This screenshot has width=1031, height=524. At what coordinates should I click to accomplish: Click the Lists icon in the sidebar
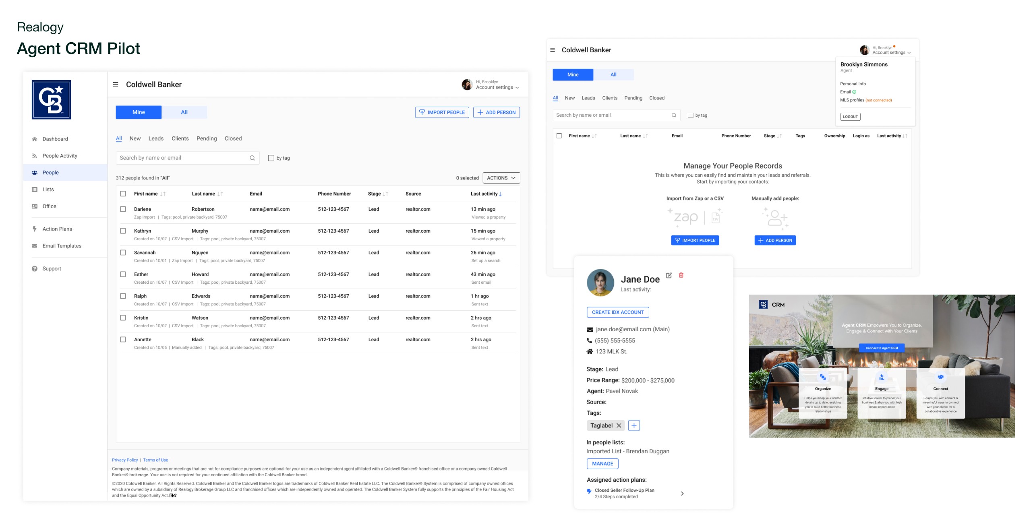(35, 190)
